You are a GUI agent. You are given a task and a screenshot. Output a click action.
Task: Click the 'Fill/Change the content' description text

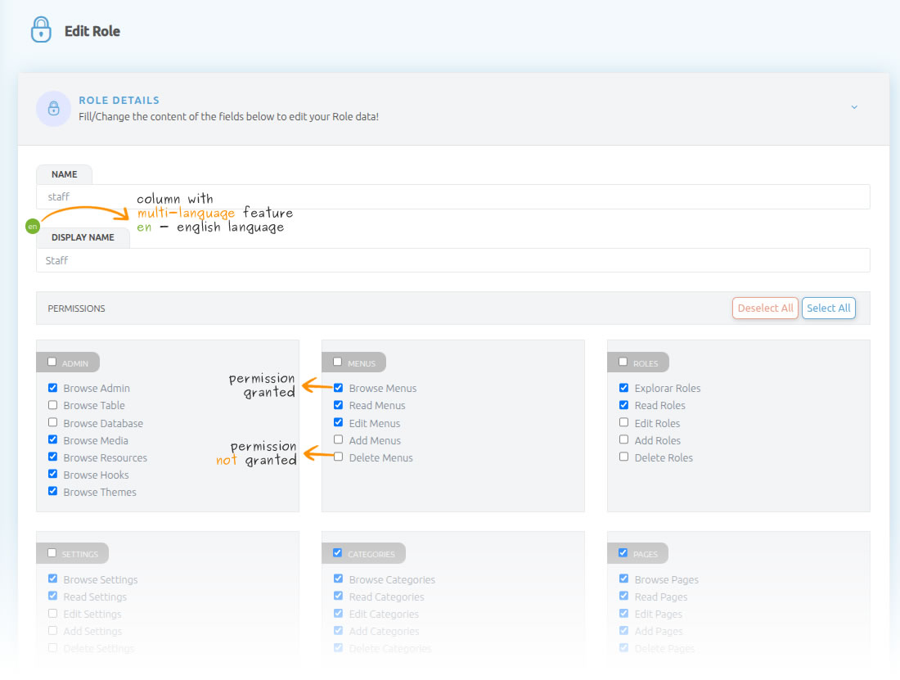coord(228,116)
